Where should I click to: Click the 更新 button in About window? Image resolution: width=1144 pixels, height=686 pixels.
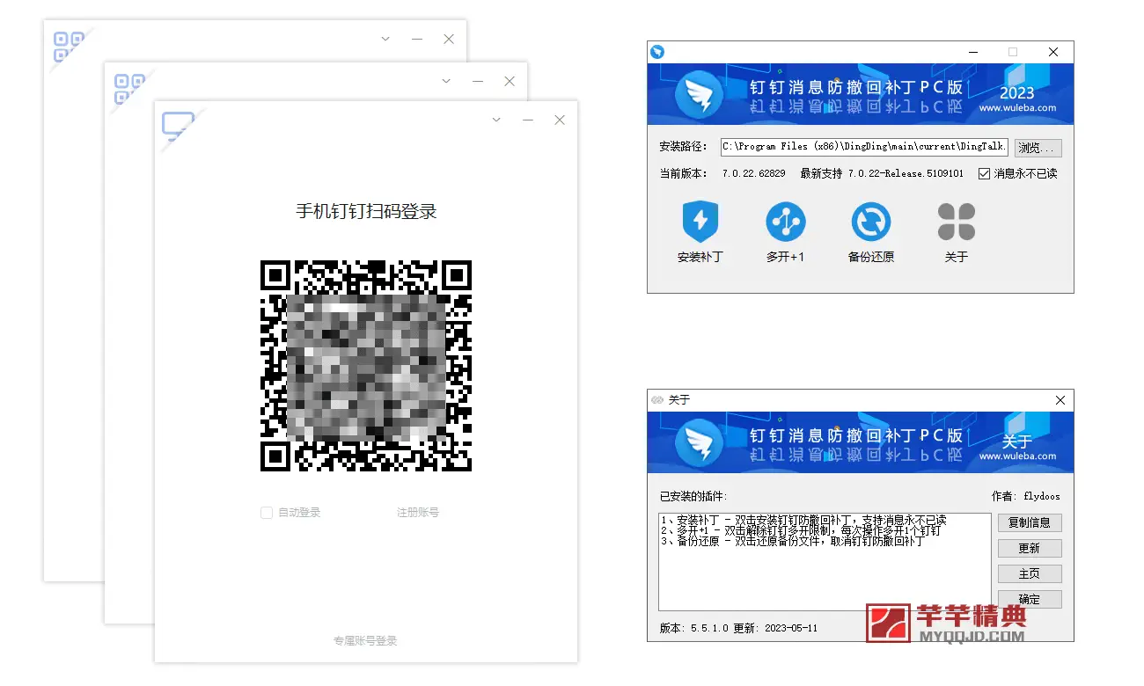[1030, 548]
